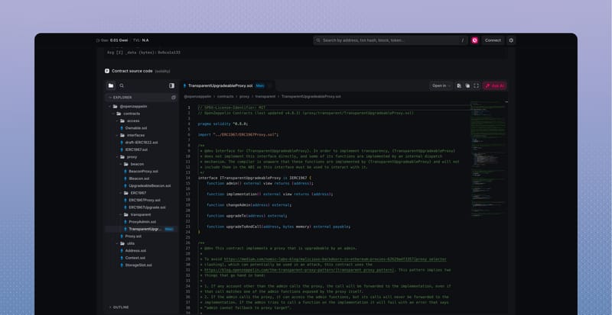Click the Gas 0.01 Gwei indicator

(x=112, y=40)
